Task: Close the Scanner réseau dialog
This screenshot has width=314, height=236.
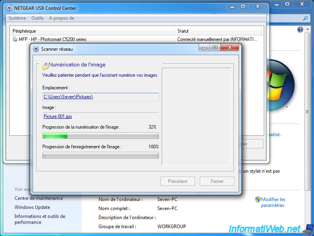Action: 230,47
